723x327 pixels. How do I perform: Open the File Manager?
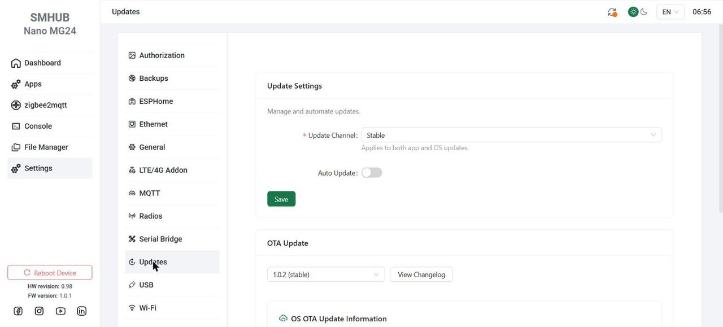click(x=50, y=147)
